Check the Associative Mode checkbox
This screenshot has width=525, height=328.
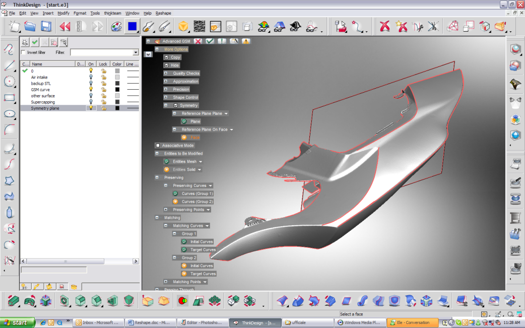click(158, 146)
